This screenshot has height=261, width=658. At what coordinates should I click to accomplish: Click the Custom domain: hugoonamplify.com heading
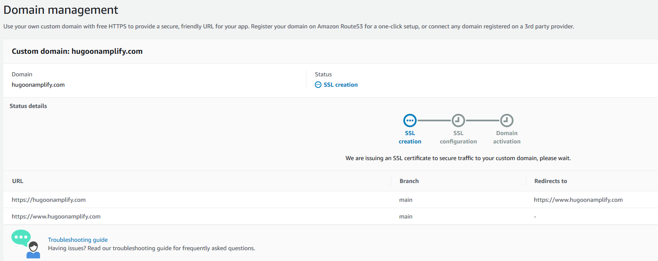[x=77, y=51]
